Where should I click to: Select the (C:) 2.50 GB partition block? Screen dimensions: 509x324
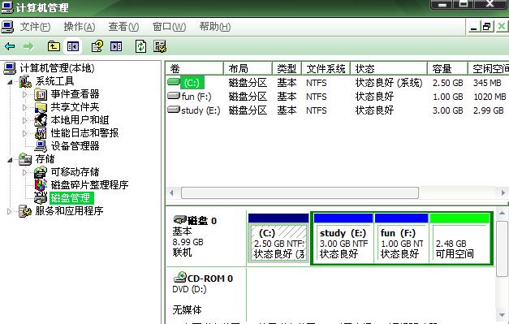point(278,238)
